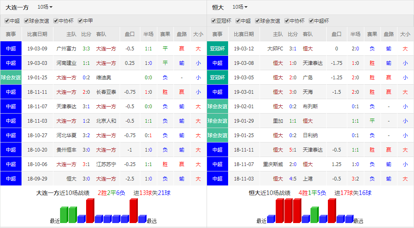Click the 广州富力 team name
Image resolution: width=414 pixels, height=228 pixels.
click(x=66, y=49)
